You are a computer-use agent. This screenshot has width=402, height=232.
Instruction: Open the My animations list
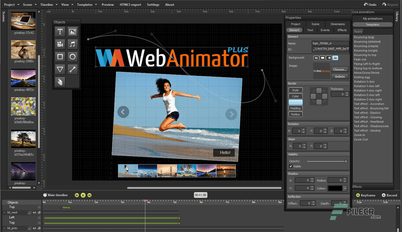373,19
